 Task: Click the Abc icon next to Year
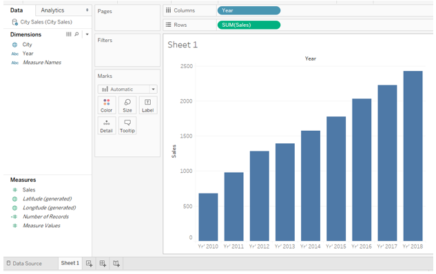coord(14,54)
